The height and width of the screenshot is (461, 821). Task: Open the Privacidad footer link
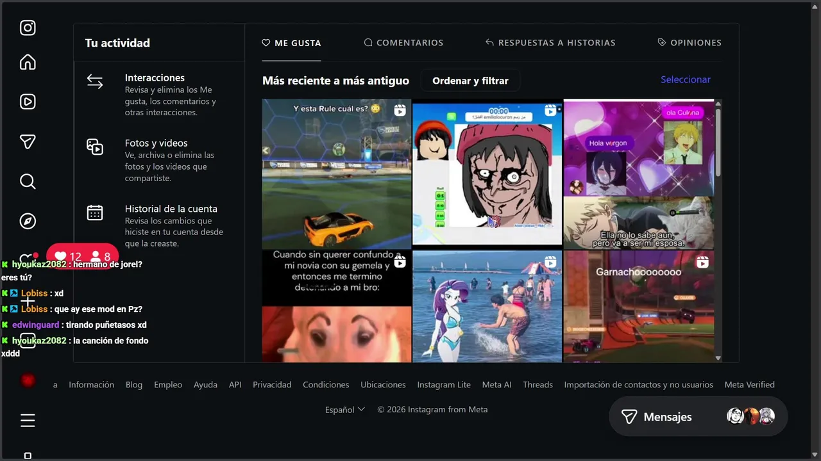point(272,385)
